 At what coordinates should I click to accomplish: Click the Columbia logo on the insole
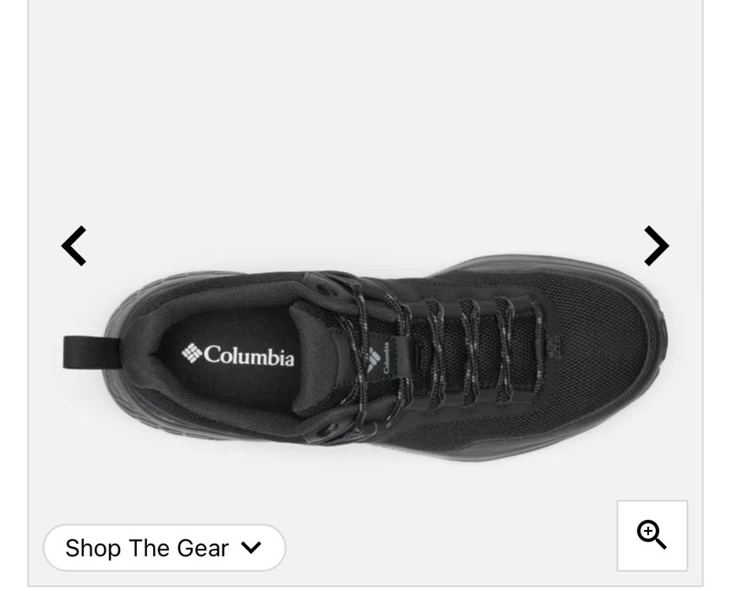click(x=237, y=355)
